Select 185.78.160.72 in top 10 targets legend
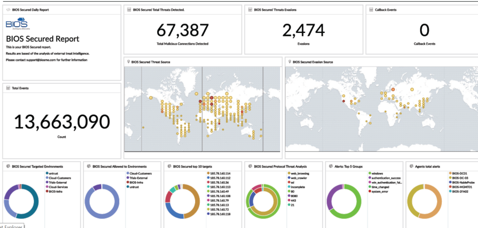The height and width of the screenshot is (228, 478). 218,210
